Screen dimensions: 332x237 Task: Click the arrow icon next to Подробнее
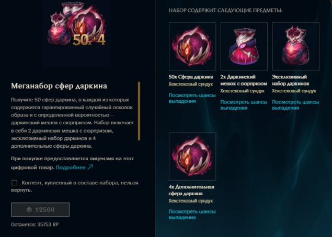tap(90, 167)
